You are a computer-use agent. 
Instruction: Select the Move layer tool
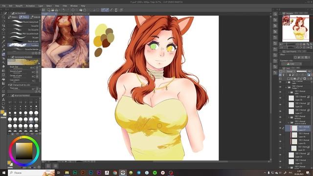click(x=3, y=29)
